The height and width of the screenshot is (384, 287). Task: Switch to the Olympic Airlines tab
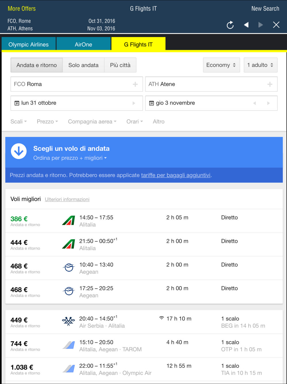coord(29,44)
